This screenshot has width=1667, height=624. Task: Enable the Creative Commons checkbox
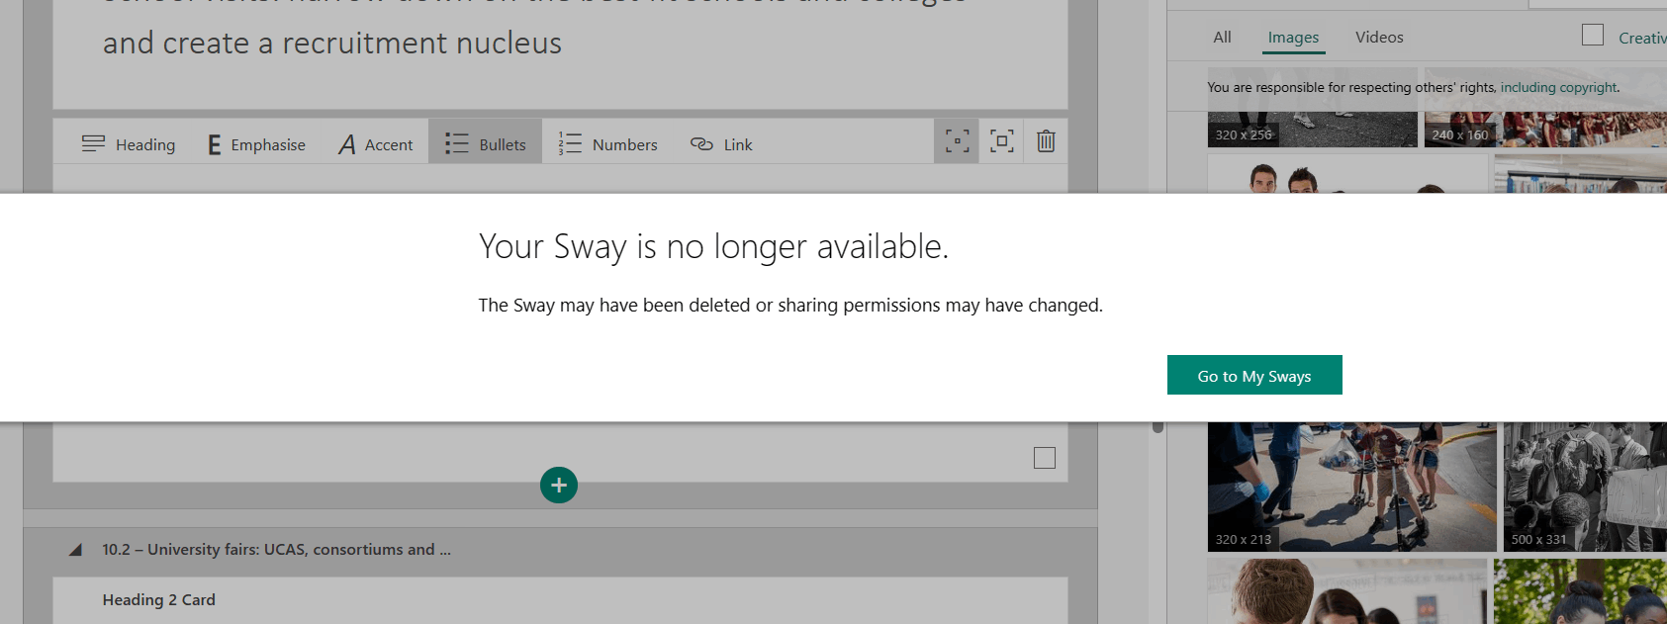tap(1593, 36)
